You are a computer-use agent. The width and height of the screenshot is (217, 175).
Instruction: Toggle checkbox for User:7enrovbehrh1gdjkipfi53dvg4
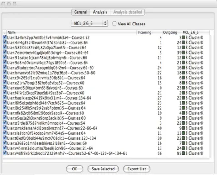tap(5, 52)
